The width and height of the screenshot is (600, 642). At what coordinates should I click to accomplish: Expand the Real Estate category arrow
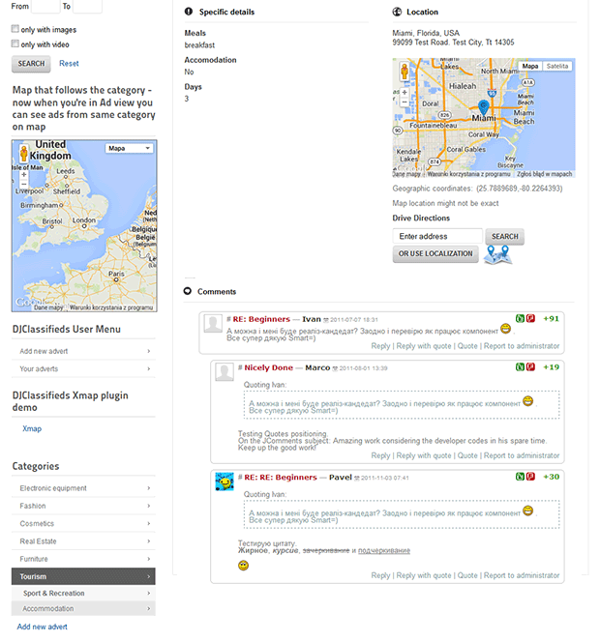point(149,540)
